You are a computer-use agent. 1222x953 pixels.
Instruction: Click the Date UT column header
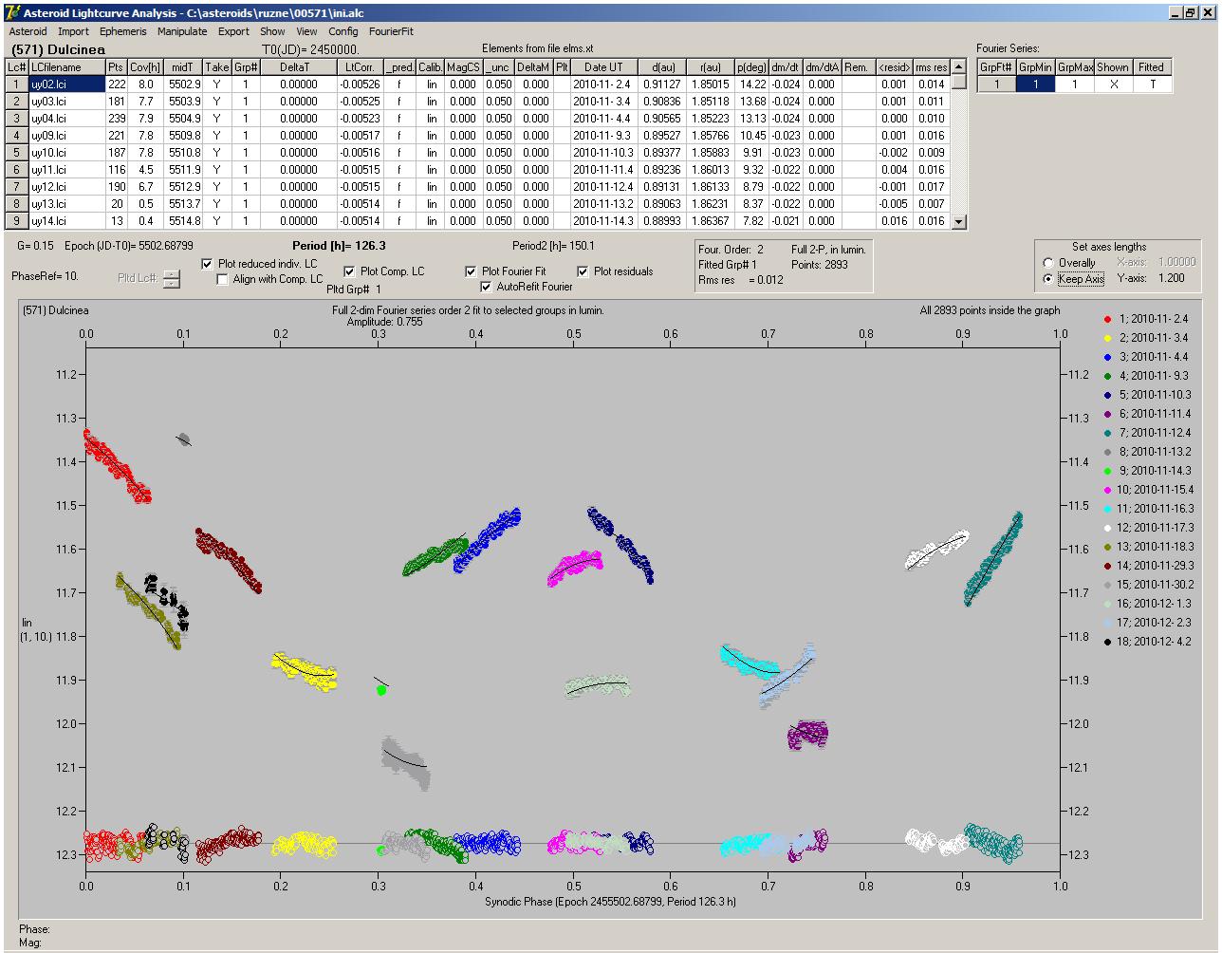(603, 67)
